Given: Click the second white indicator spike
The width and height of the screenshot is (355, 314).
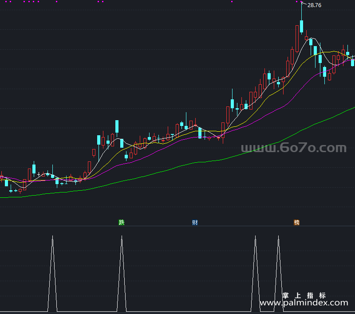Looking at the screenshot, I should click(x=122, y=274).
